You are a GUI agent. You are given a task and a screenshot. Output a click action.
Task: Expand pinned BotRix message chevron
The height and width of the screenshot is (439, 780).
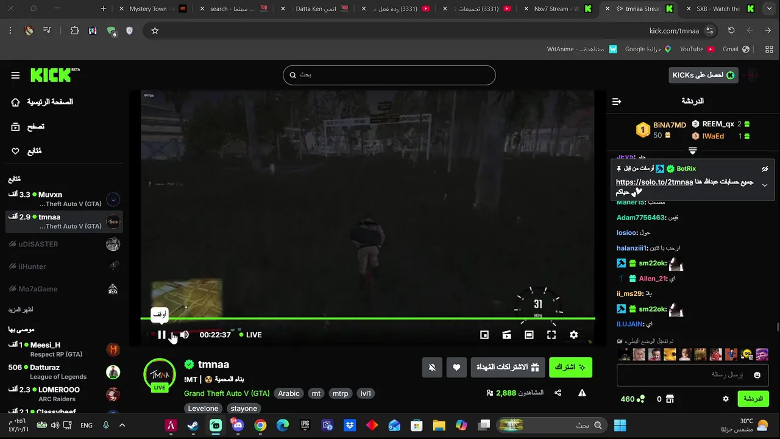coord(765,185)
